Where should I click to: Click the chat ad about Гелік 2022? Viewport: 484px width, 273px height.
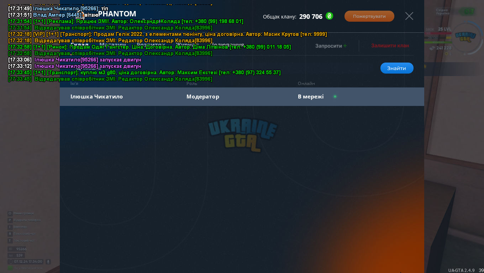(168, 34)
